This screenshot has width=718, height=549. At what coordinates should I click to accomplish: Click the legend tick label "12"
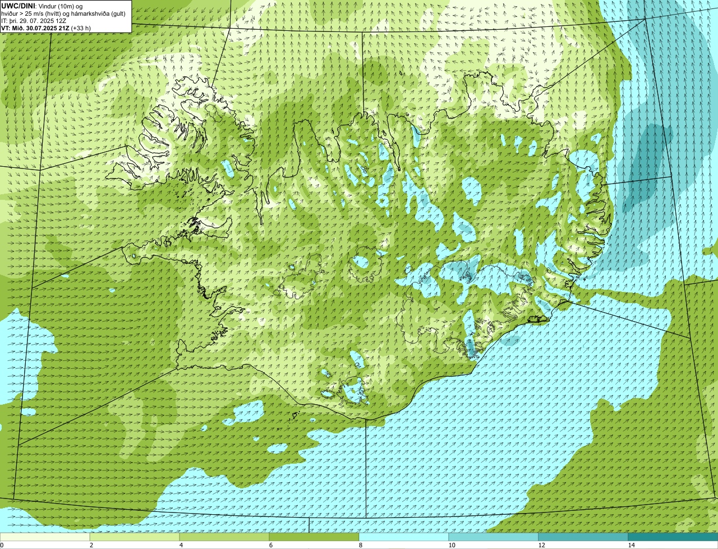tap(541, 545)
